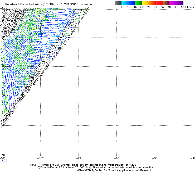Click the '20' label under the color bar

click(x=142, y=7)
